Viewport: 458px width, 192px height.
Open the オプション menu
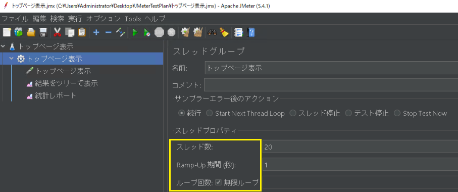click(x=104, y=19)
